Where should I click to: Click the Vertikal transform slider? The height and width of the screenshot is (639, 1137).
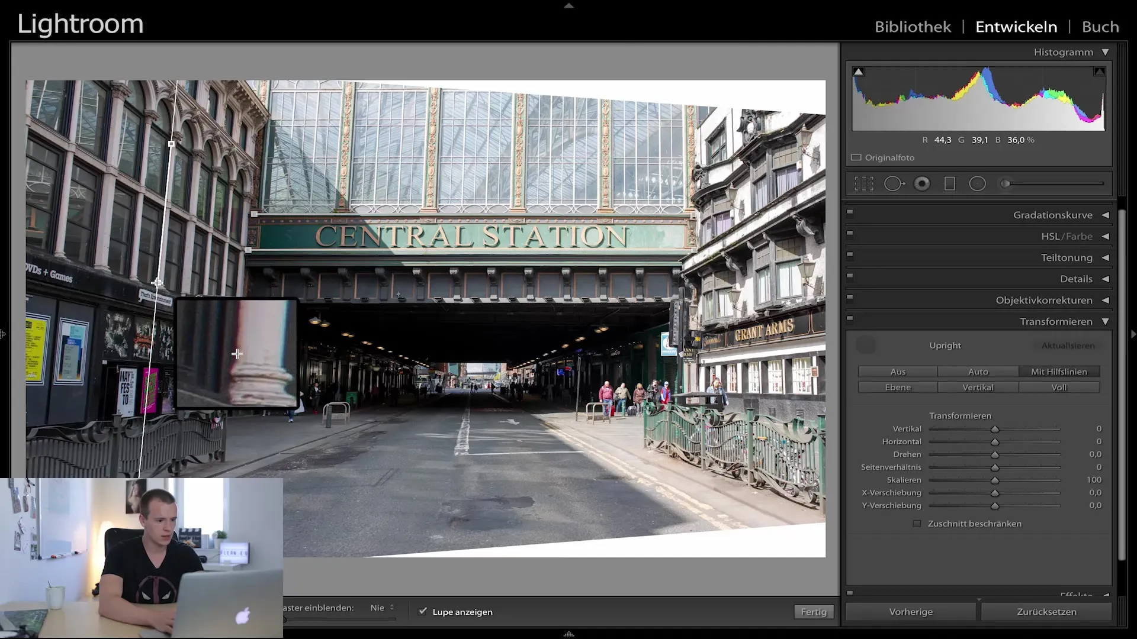click(x=995, y=429)
